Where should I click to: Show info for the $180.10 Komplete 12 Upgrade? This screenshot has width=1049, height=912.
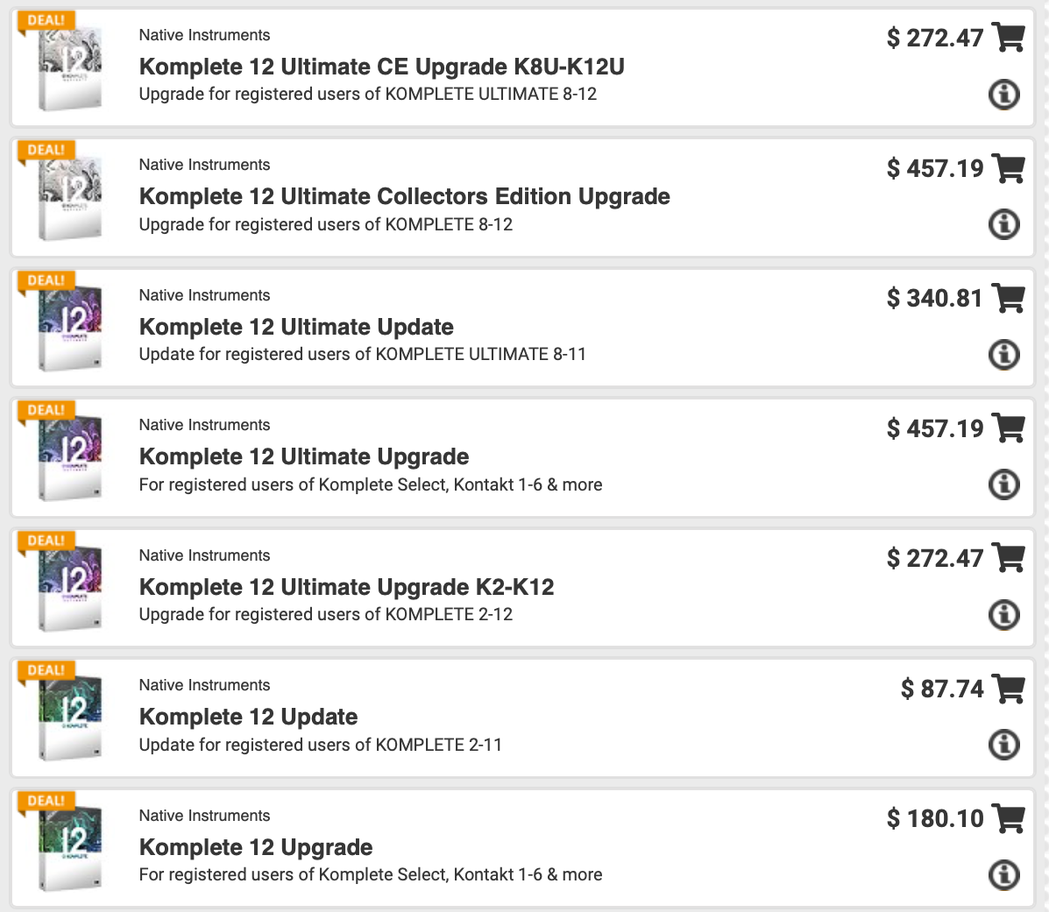pyautogui.click(x=1004, y=874)
